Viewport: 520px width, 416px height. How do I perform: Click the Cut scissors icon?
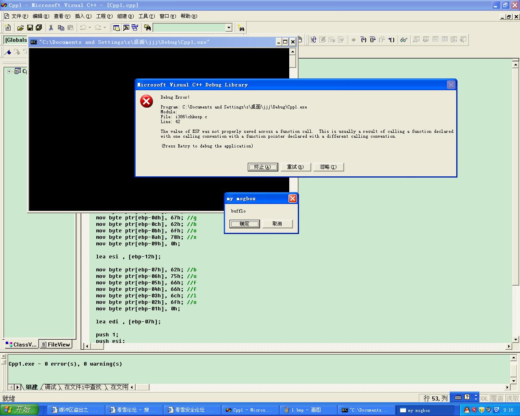(51, 28)
